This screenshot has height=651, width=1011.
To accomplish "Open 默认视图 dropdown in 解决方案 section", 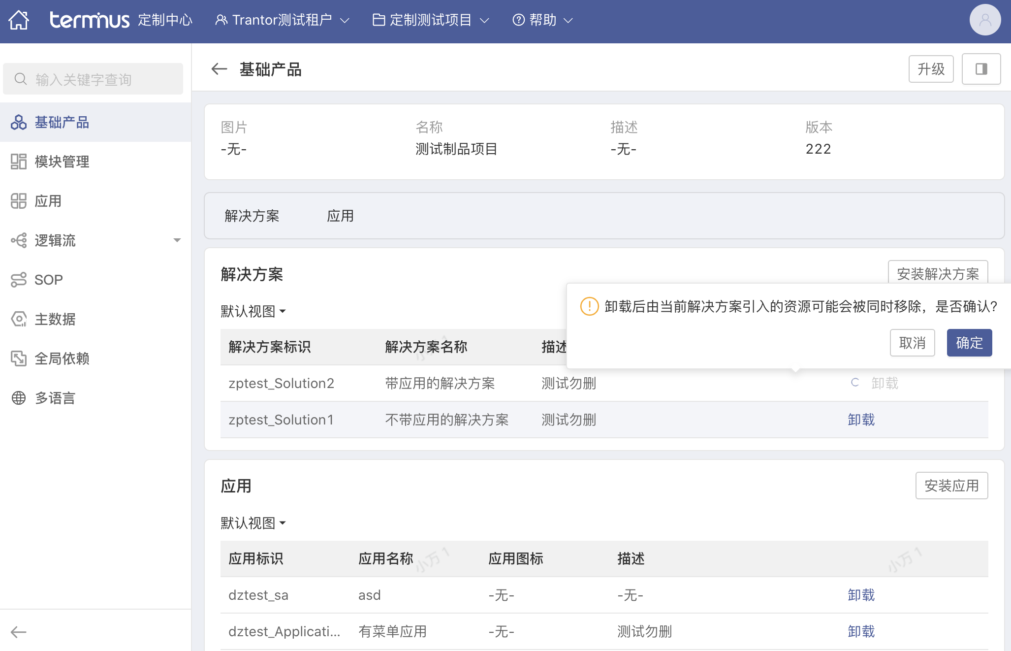I will pos(253,311).
